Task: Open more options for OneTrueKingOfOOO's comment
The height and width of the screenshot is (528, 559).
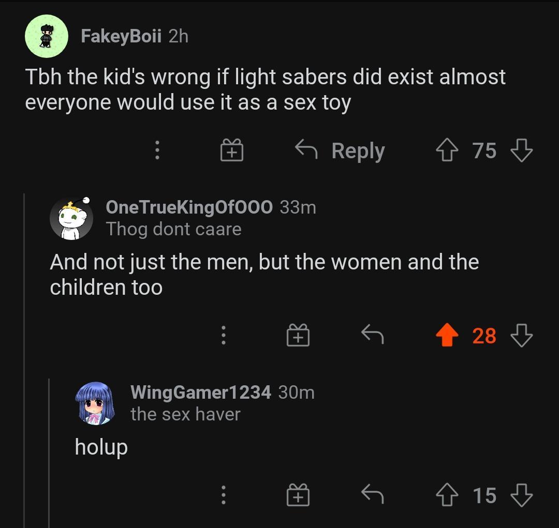Action: 223,335
